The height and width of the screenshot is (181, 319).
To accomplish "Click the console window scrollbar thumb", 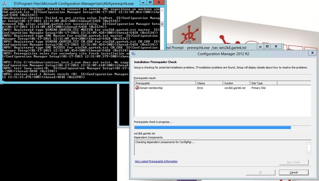I will click(x=162, y=24).
